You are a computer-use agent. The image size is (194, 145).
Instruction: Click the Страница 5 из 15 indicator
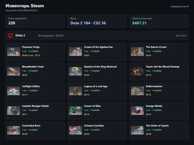tap(179, 6)
